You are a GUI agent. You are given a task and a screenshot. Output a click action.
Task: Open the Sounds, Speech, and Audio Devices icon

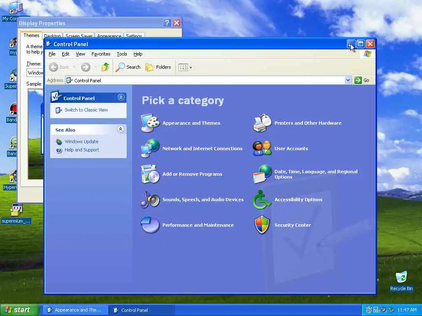coord(150,200)
